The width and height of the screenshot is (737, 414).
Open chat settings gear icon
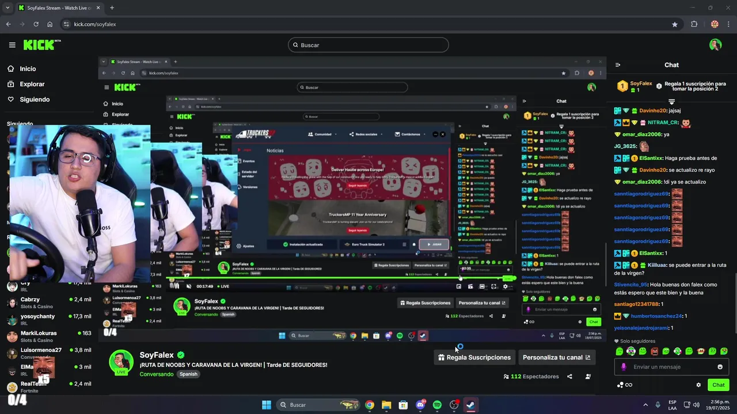[698, 385]
